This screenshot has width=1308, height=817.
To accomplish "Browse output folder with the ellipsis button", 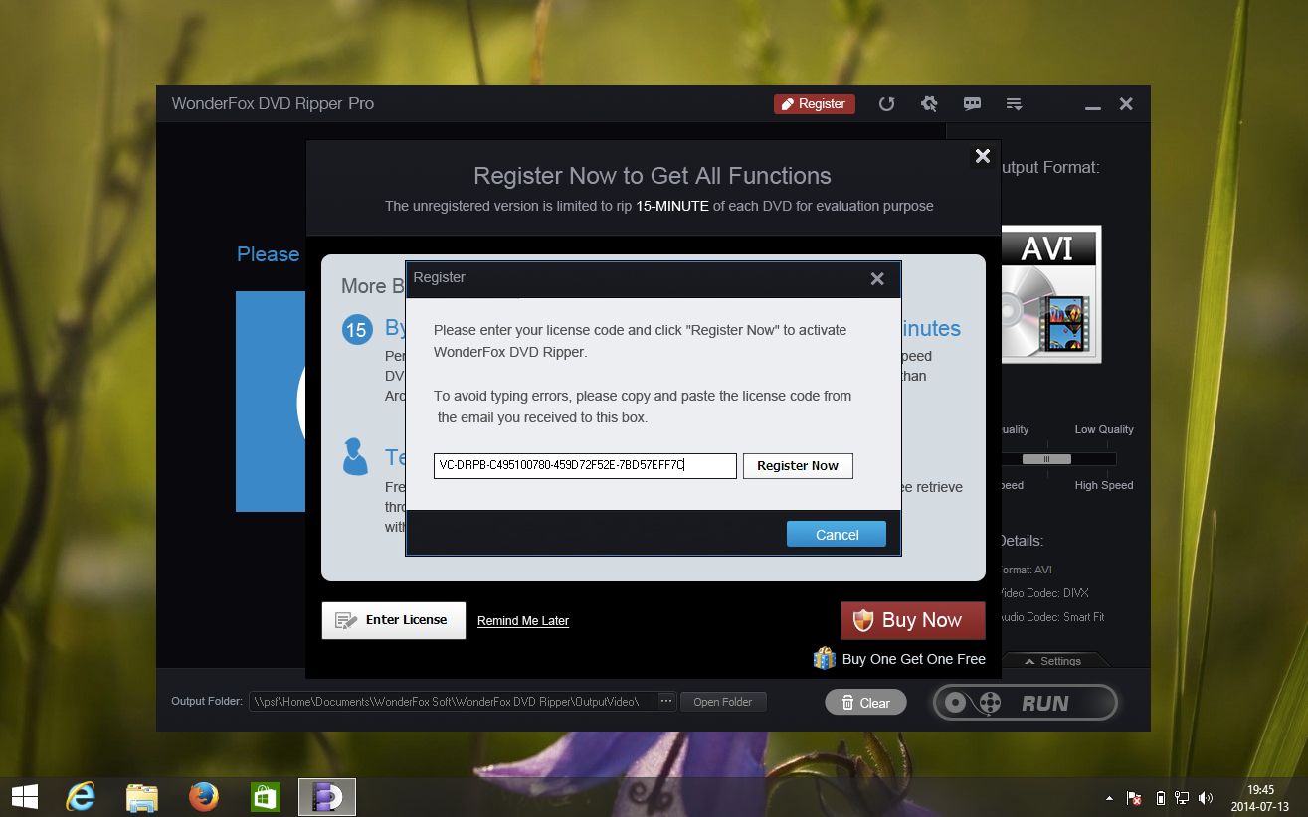I will [666, 701].
